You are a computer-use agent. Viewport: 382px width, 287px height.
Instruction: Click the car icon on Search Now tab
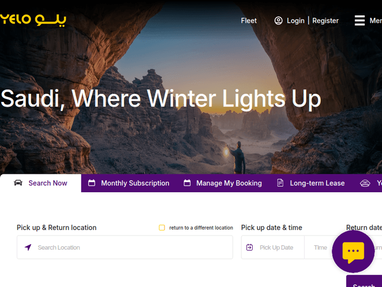click(x=18, y=183)
